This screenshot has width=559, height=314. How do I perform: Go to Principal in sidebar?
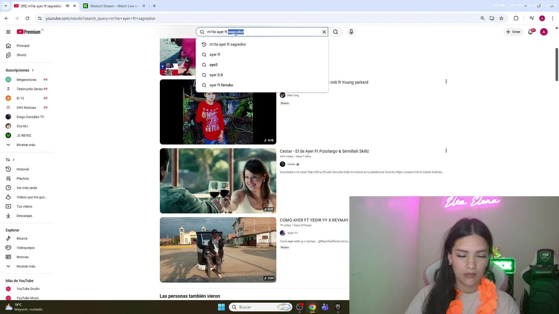[x=23, y=46]
